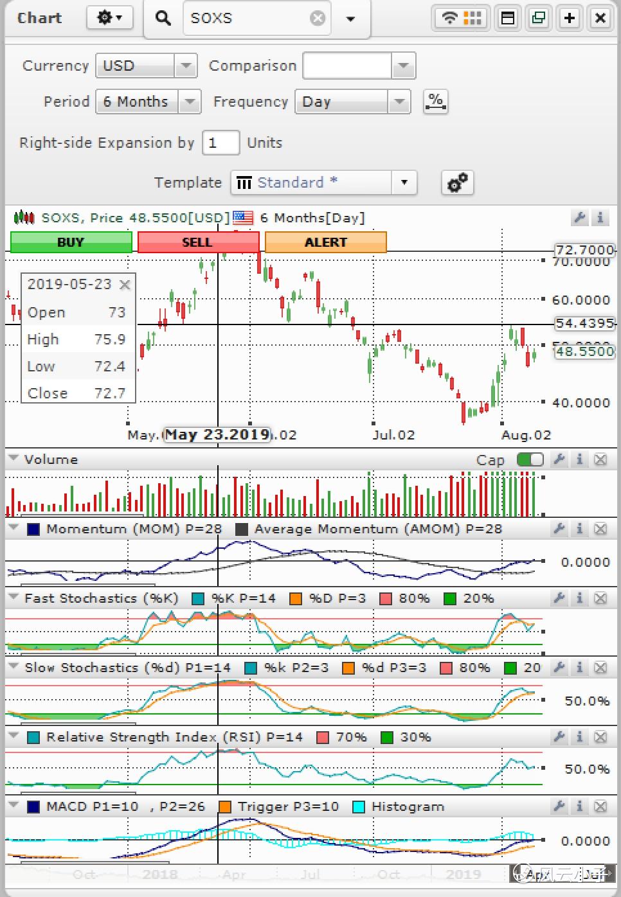Click the green BUY button
Viewport: 621px width, 897px height.
71,242
